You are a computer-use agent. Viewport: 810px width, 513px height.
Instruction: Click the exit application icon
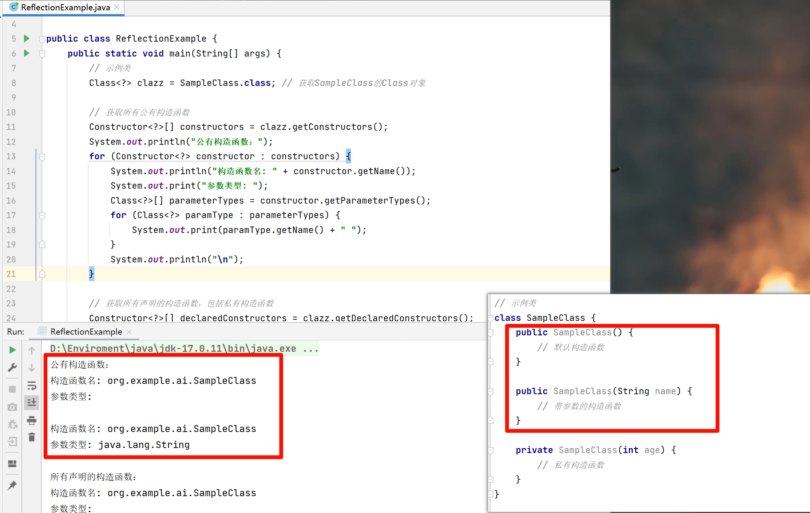pyautogui.click(x=12, y=442)
